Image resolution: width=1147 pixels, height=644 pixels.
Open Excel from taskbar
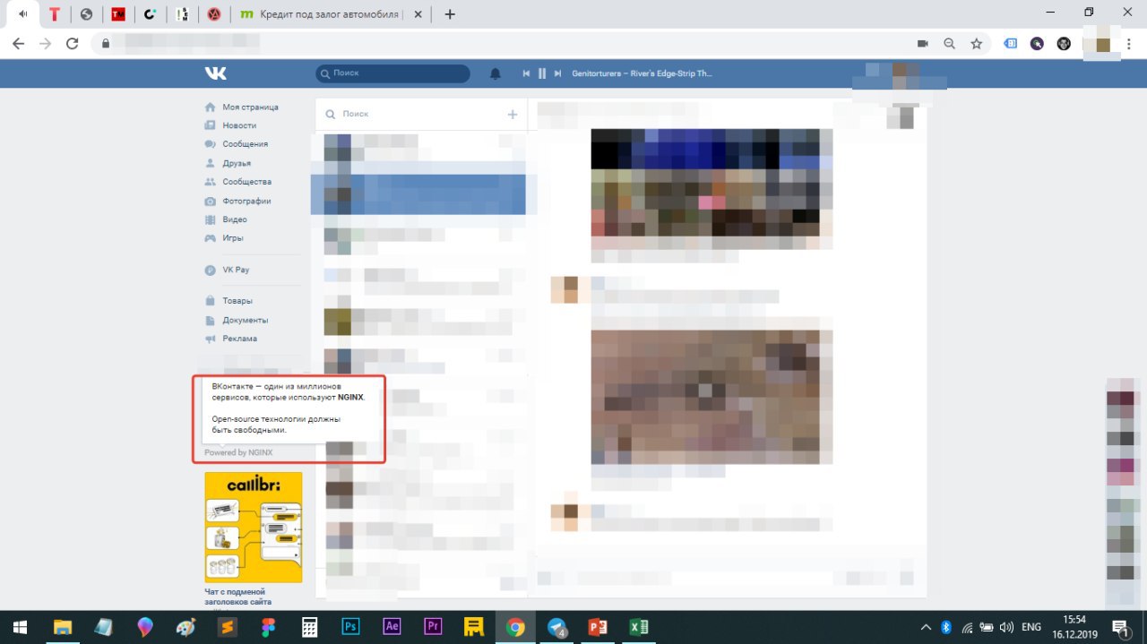(638, 627)
